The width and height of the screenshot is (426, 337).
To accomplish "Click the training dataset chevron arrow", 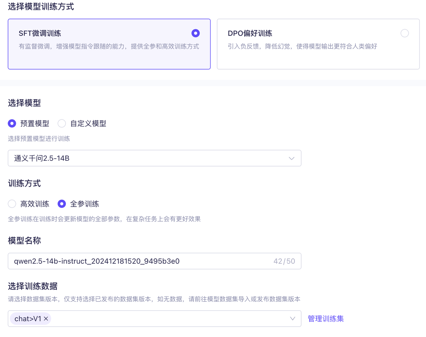I will [x=293, y=319].
